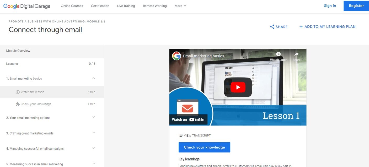Play the YouTube video
Screen dimensions: 369x167
click(238, 87)
